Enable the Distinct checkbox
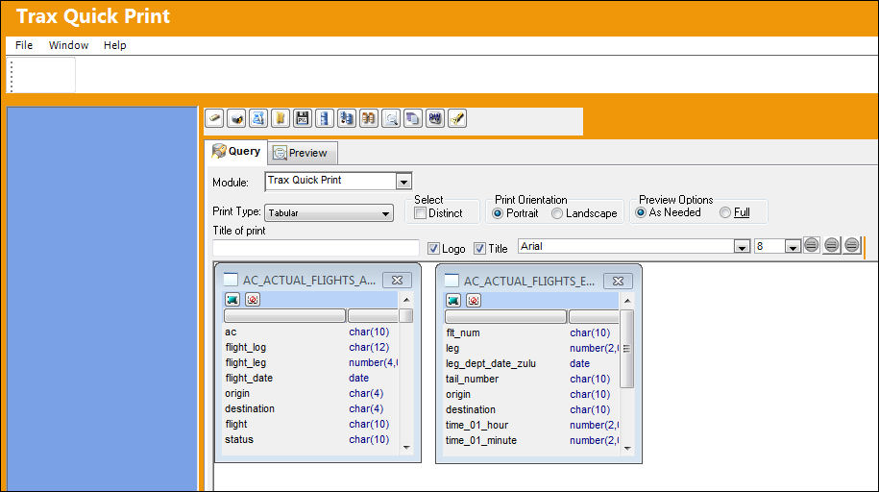This screenshot has height=492, width=879. click(420, 213)
